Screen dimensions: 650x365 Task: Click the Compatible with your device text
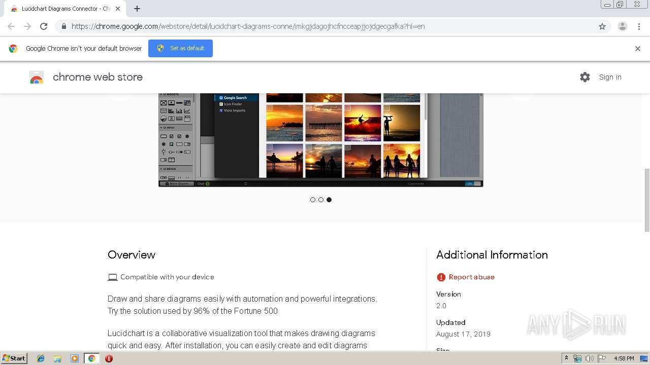[167, 277]
